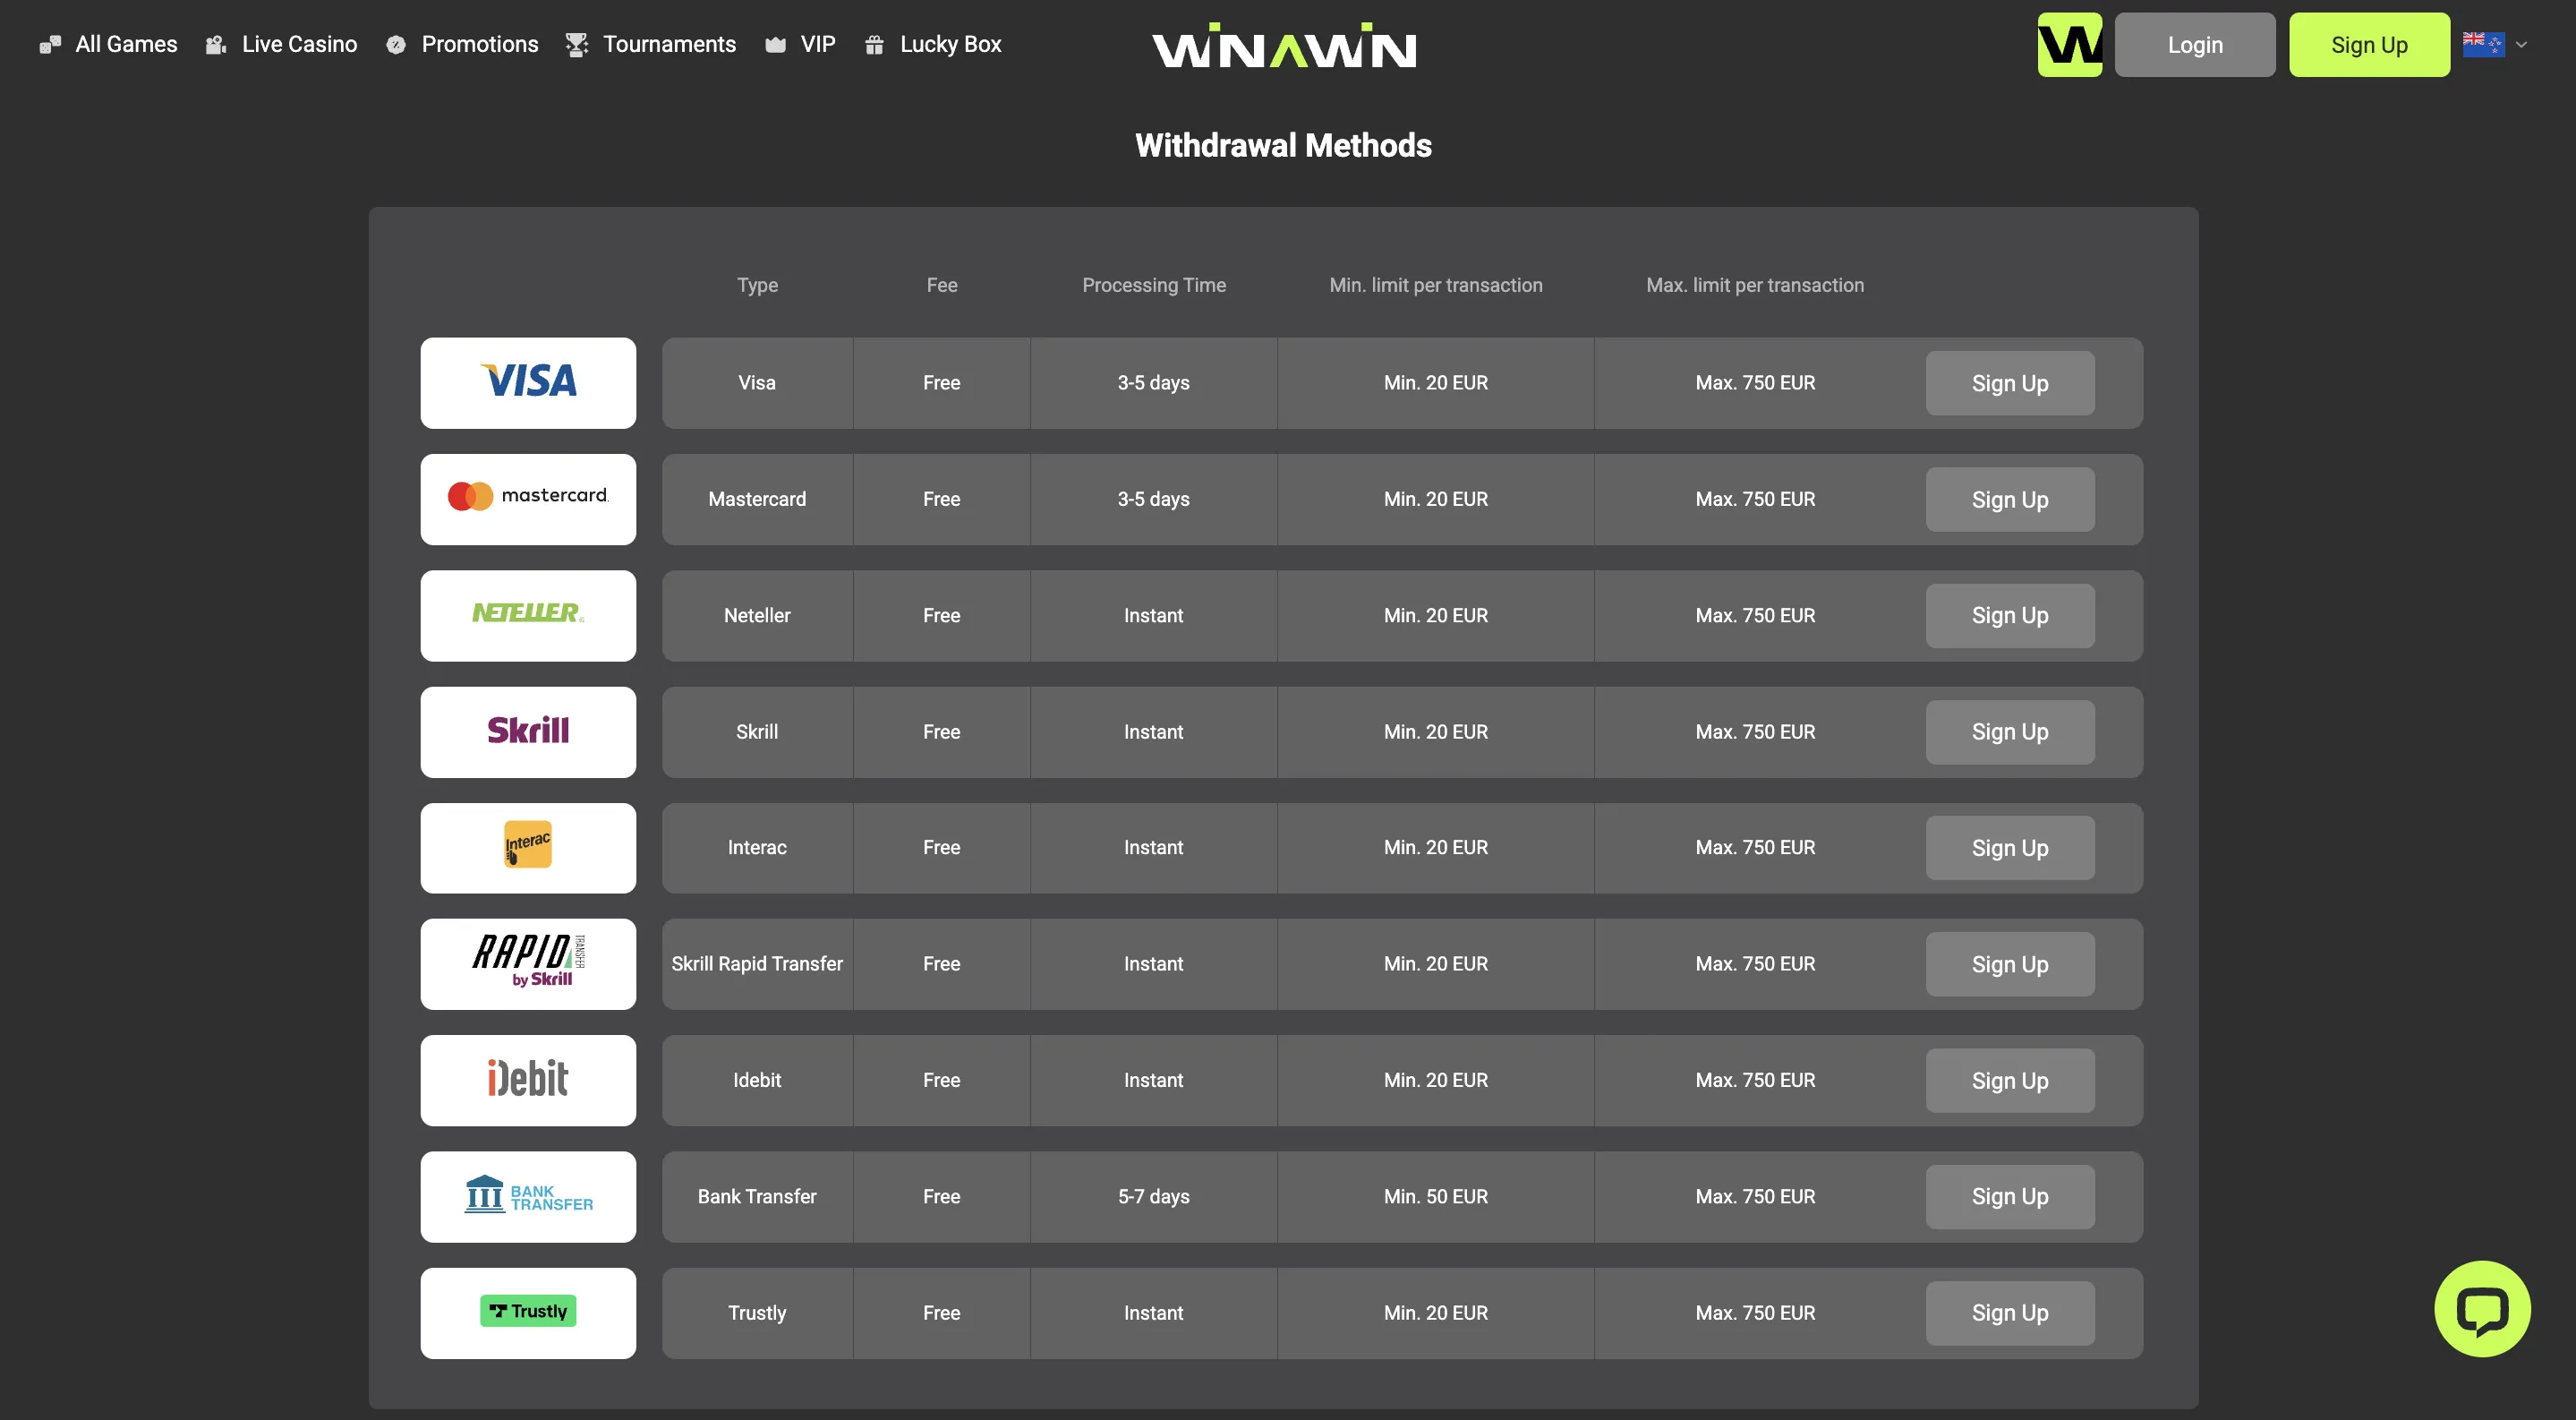Click Skrill Rapid Transfer type cell

pos(757,964)
